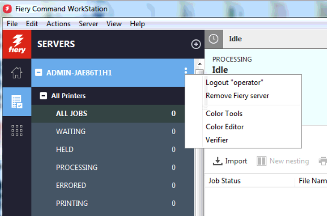327x216 pixels.
Task: Select Remove Fiery server option
Action: [237, 96]
